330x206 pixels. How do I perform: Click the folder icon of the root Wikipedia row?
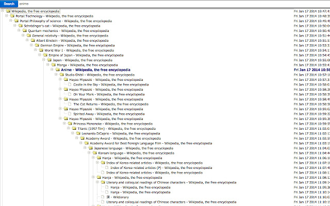click(x=8, y=11)
